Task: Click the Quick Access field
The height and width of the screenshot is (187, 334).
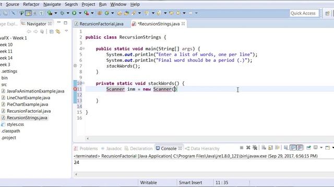Action: pyautogui.click(x=304, y=13)
